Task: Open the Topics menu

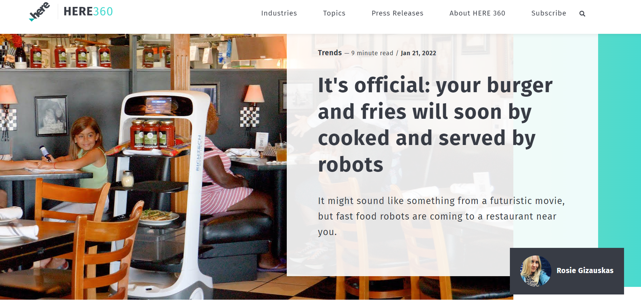Action: click(334, 13)
